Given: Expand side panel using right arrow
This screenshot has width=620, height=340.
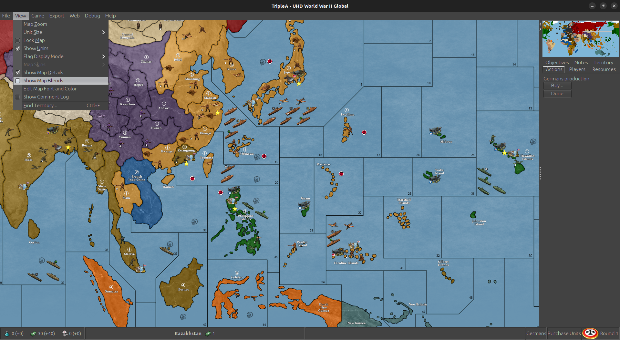Looking at the screenshot, I should 540,29.
